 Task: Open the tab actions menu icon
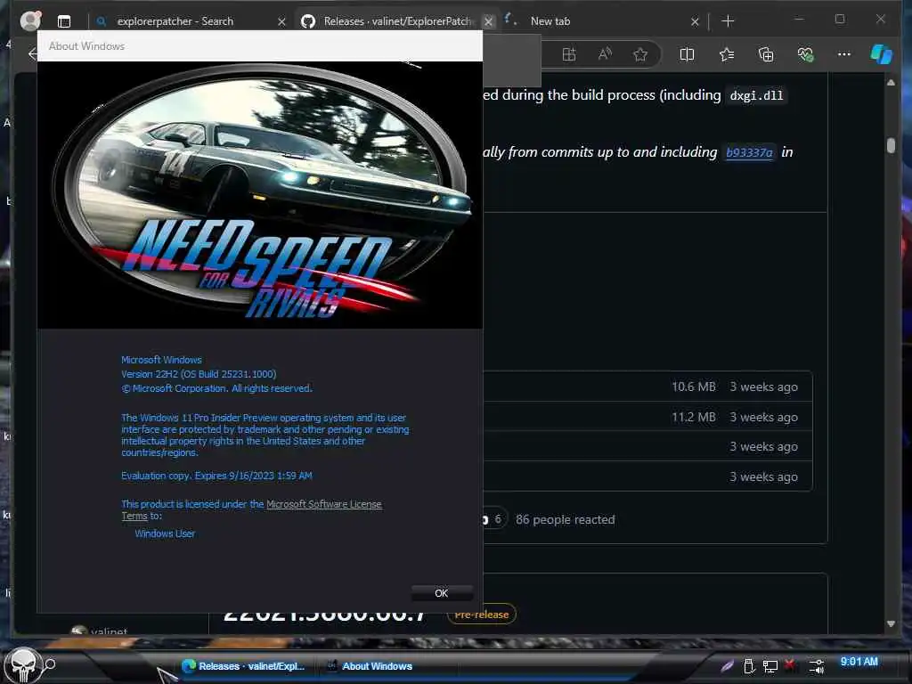pyautogui.click(x=64, y=21)
